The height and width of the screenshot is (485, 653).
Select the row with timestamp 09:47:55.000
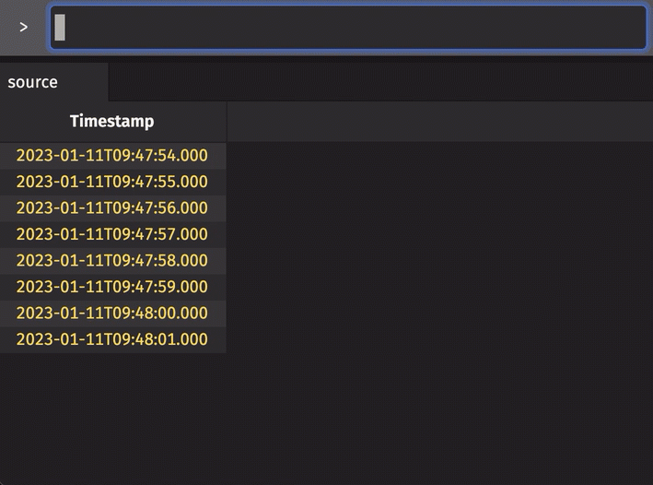tap(111, 182)
